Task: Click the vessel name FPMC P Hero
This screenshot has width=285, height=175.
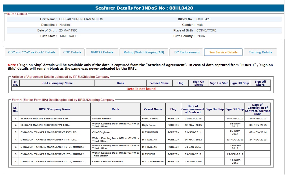Action: point(150,119)
